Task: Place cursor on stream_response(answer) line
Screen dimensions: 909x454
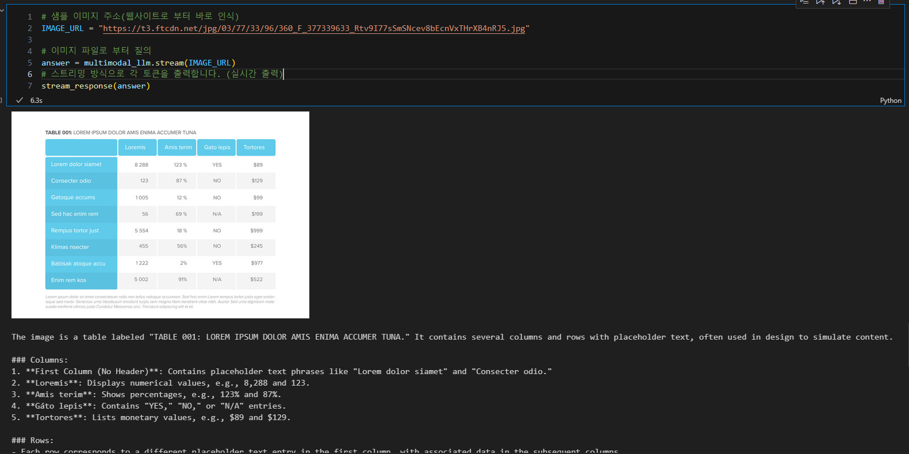Action: point(95,86)
